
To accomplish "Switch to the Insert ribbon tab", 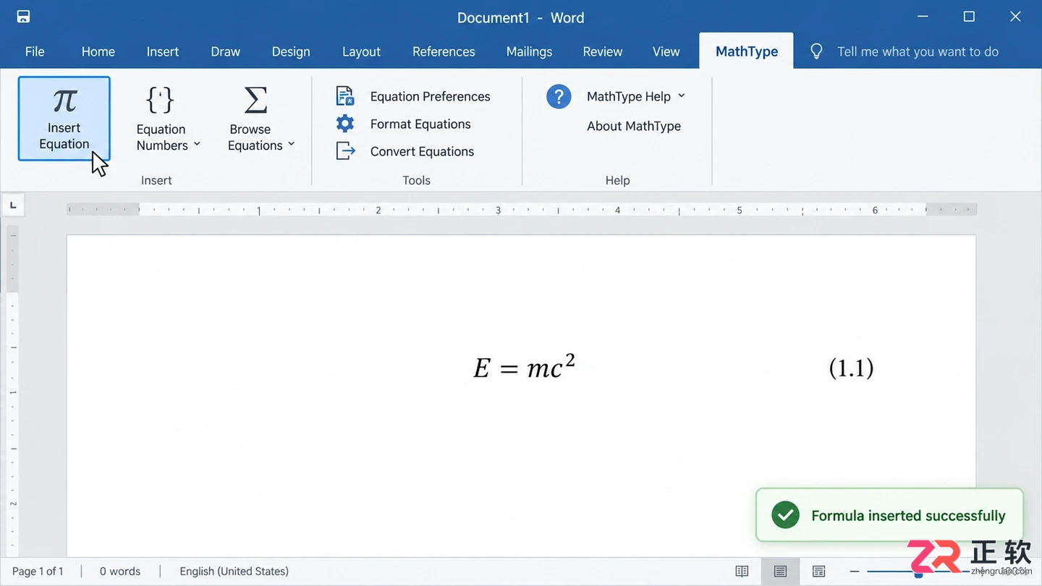I will click(x=163, y=51).
